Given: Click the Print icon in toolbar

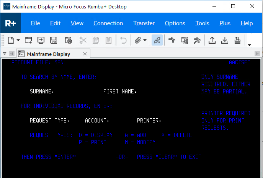Looking at the screenshot, I should [x=69, y=40].
